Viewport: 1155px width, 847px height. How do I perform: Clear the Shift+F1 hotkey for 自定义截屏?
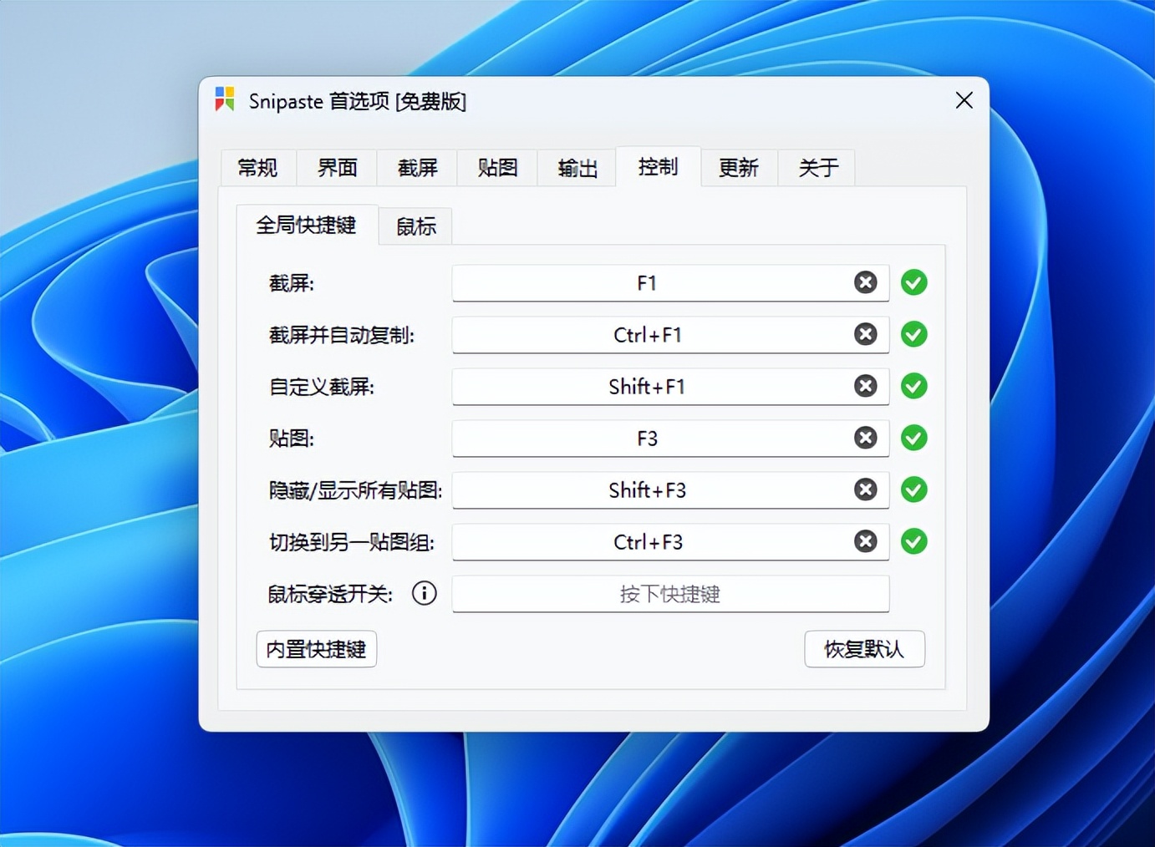pos(865,386)
